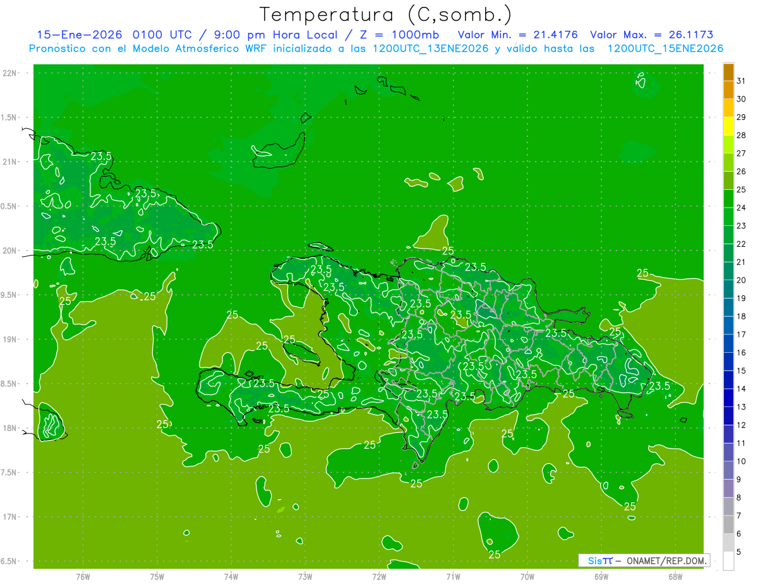Click the '69W' longitude axis label
The height and width of the screenshot is (585, 758).
tap(601, 577)
